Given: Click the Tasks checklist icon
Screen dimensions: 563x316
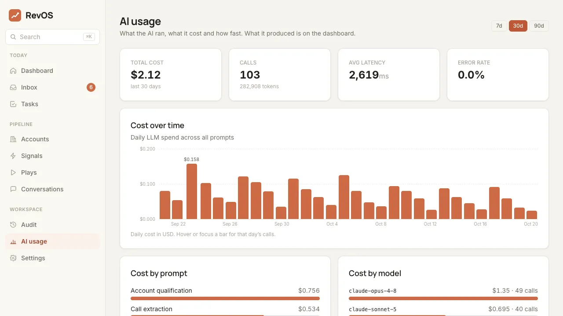Looking at the screenshot, I should pyautogui.click(x=13, y=104).
